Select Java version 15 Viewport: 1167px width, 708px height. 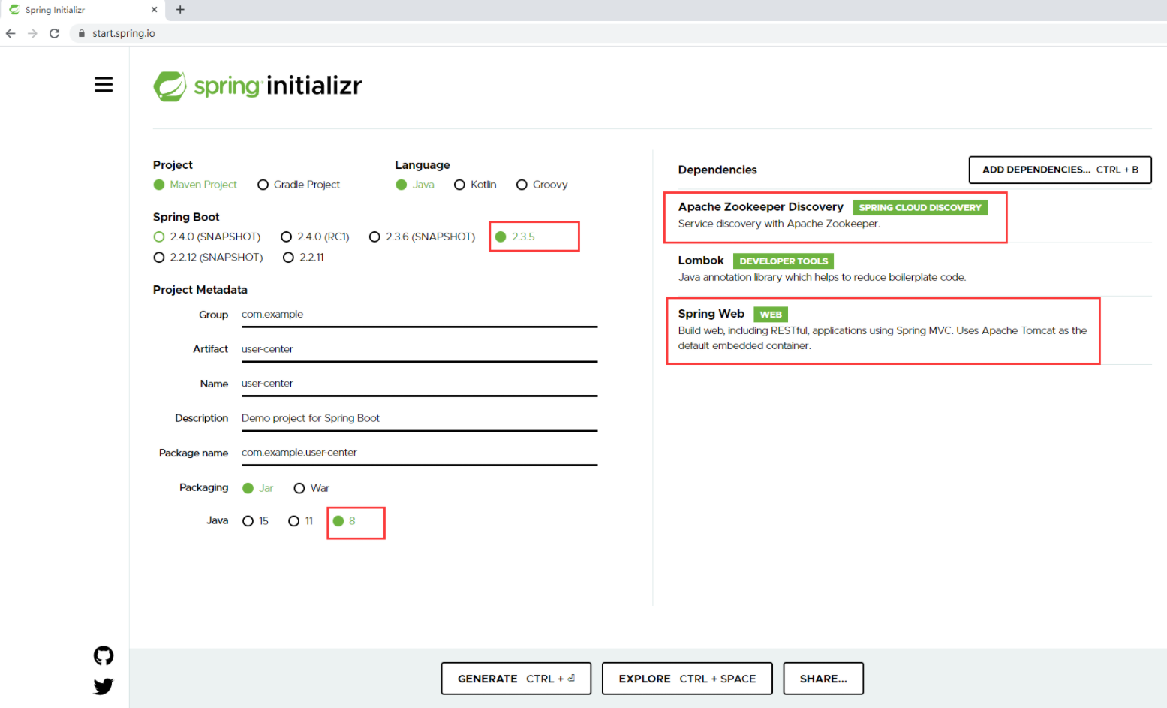pos(255,521)
